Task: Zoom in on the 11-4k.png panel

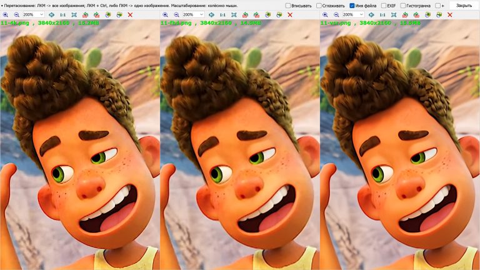Action: pos(6,15)
